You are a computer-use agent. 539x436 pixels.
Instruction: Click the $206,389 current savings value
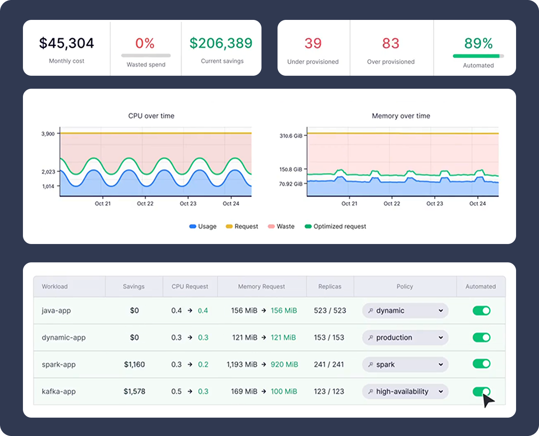coord(221,43)
